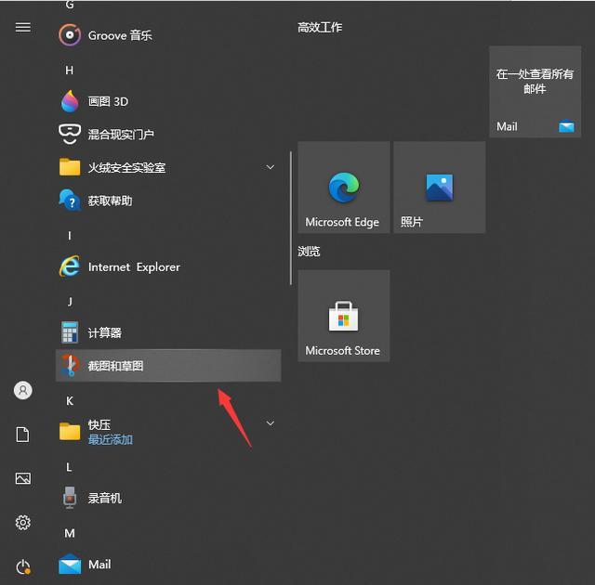Open the Pictures icon in the sidebar
Viewport: 595px width, 585px height.
coord(23,478)
